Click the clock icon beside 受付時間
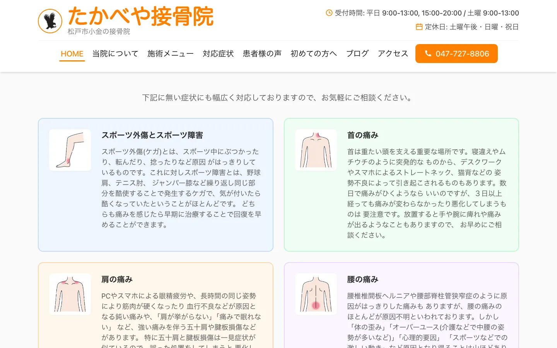This screenshot has width=557, height=348. click(x=329, y=13)
